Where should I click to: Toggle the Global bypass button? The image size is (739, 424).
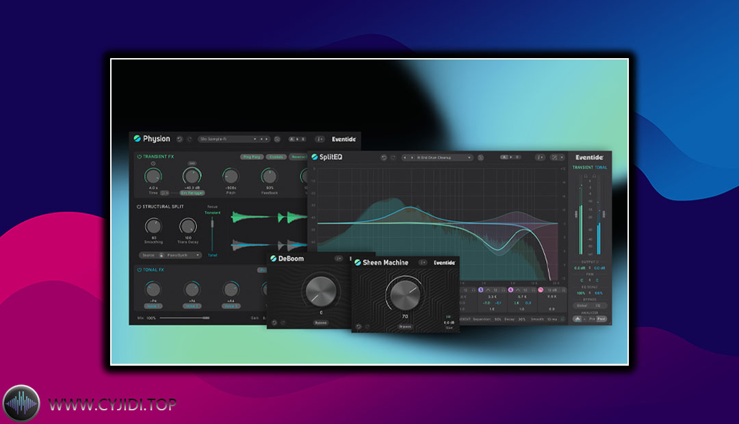point(582,306)
